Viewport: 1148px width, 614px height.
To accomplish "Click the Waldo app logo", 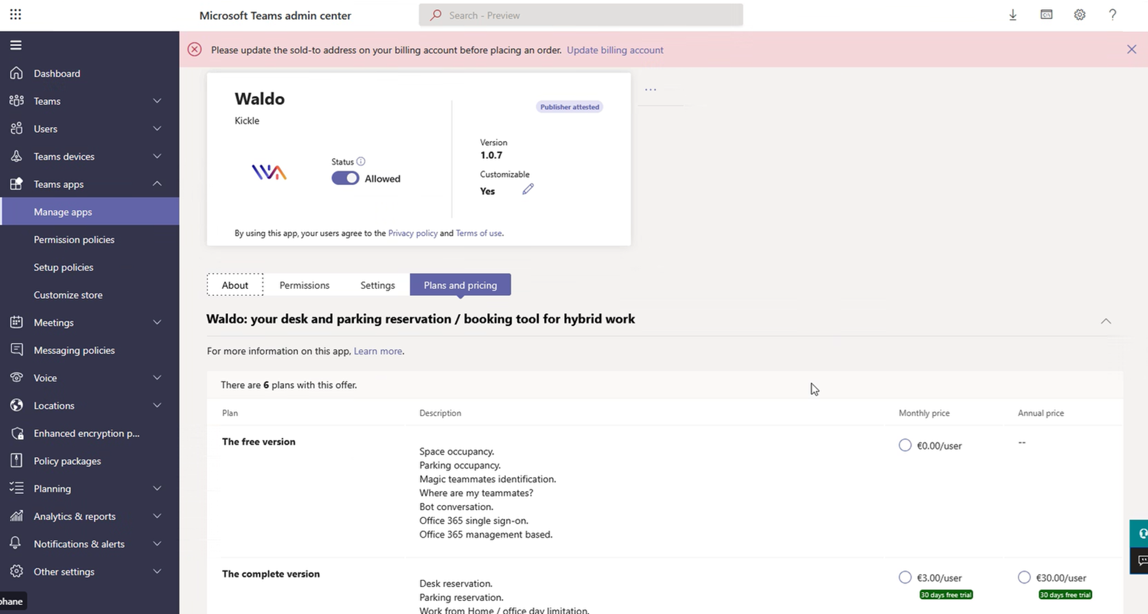I will click(x=269, y=172).
